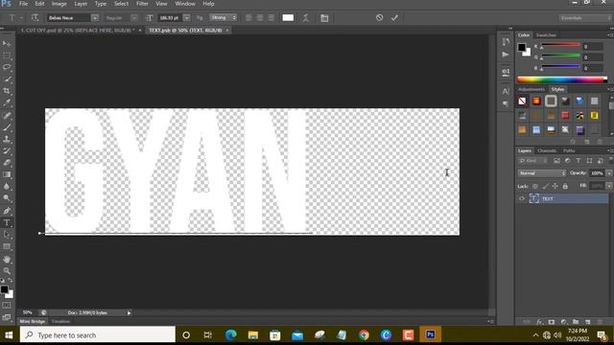Commit current text edits
Image resolution: width=614 pixels, height=345 pixels.
[x=394, y=17]
